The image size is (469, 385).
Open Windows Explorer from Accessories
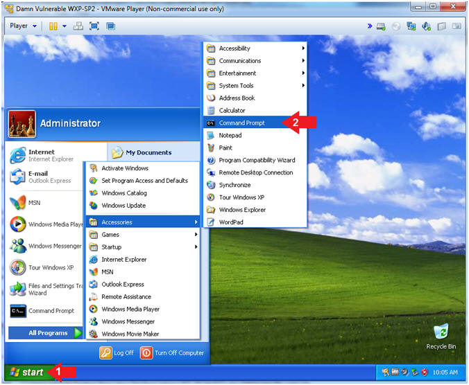255,210
